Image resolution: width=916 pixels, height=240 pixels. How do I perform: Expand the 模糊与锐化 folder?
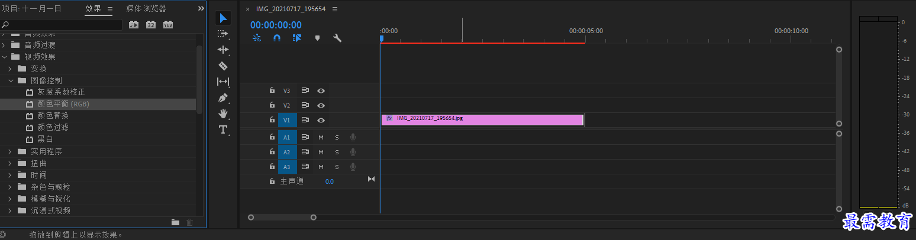[x=10, y=199]
